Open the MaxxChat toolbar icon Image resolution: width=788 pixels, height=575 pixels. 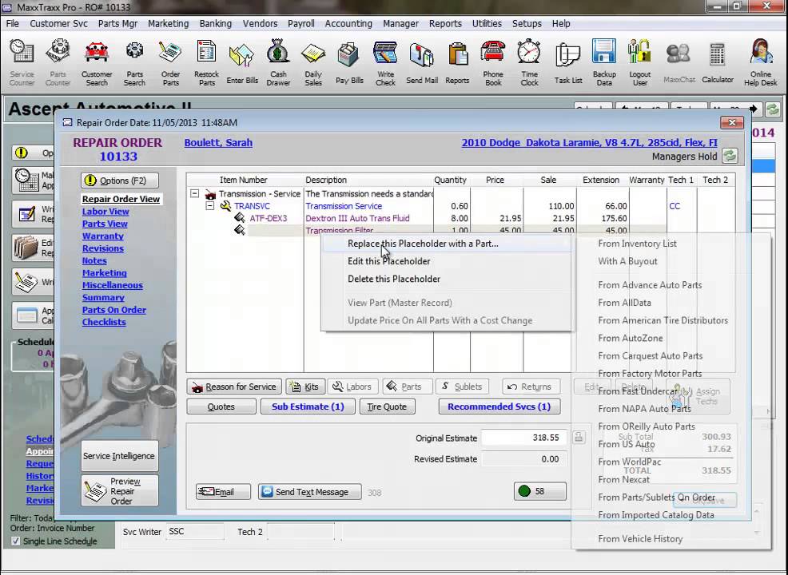coord(679,62)
